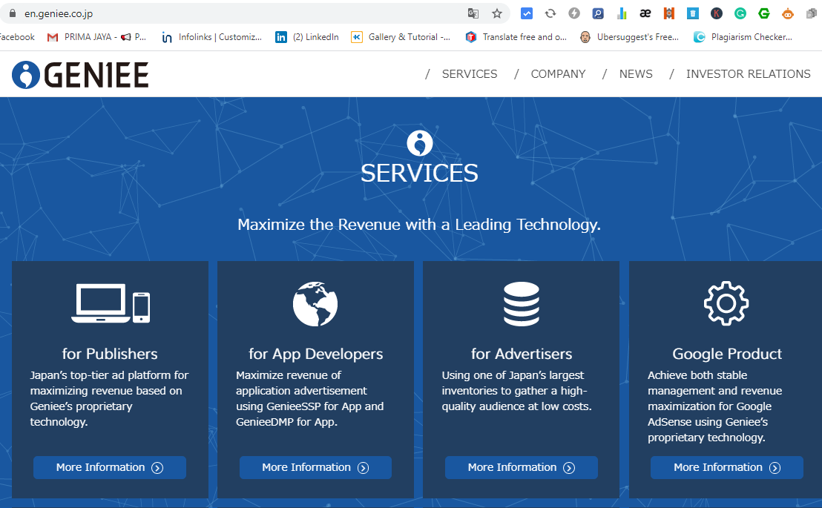Click More Information under for App Developers
The height and width of the screenshot is (508, 822).
[x=315, y=467]
